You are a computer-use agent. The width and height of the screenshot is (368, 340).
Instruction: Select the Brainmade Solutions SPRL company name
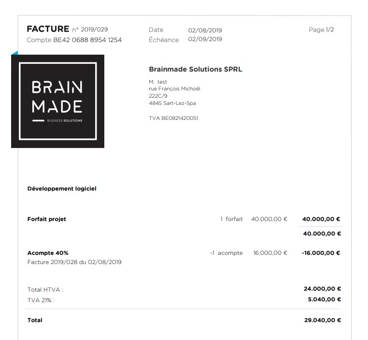click(x=196, y=69)
